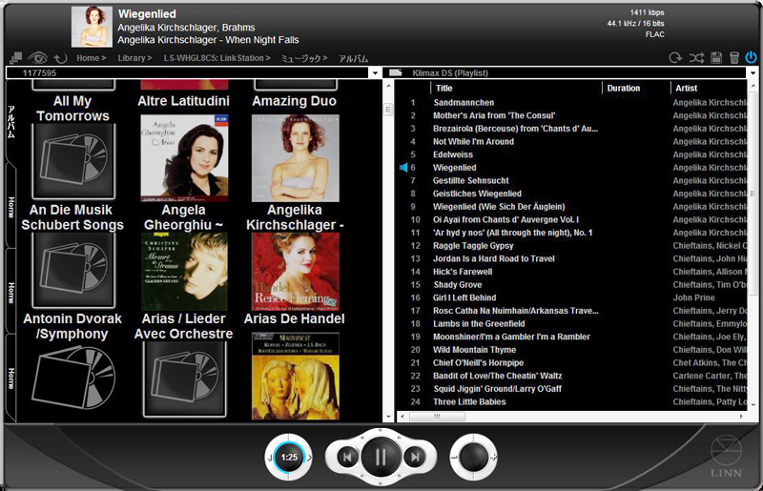
Task: Select the track Edelweiss in playlist
Action: [x=453, y=154]
